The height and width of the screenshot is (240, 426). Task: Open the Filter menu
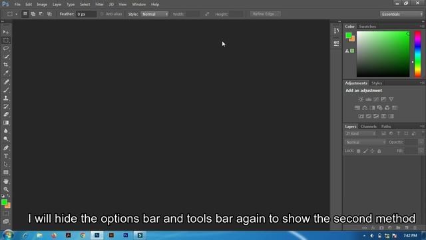(x=99, y=5)
